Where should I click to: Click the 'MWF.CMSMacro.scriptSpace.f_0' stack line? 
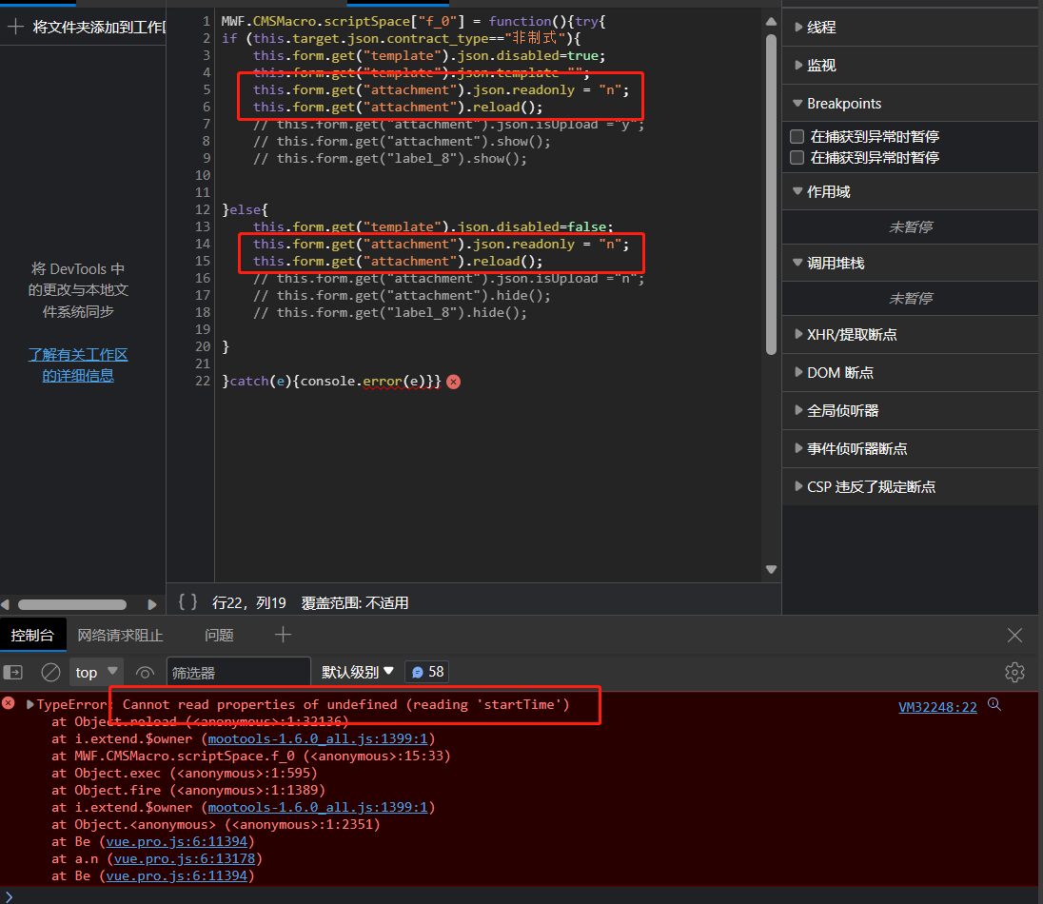[x=251, y=756]
